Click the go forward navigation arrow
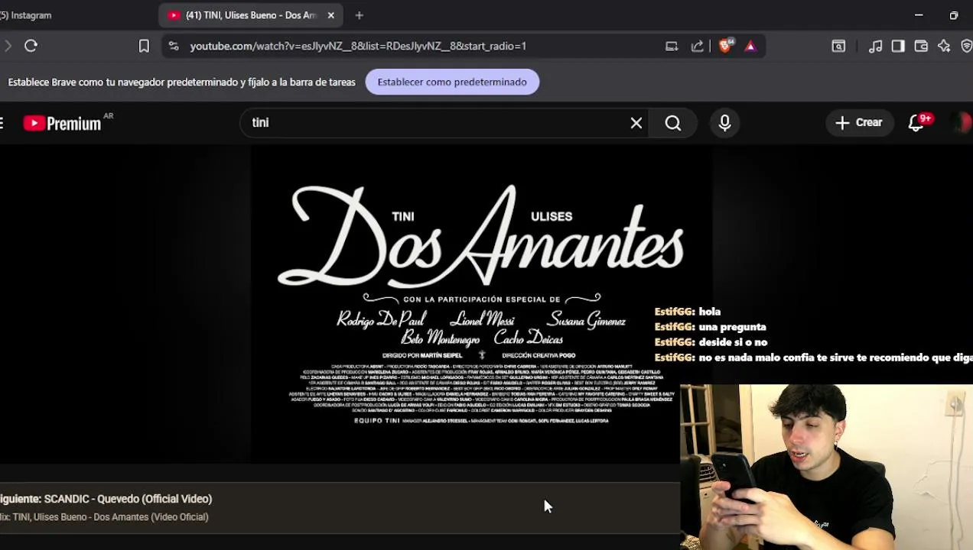The image size is (973, 550). tap(7, 46)
